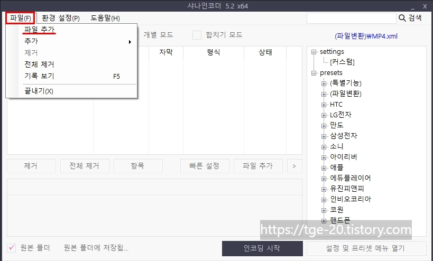Collapse the settings tree node
The height and width of the screenshot is (261, 433).
[314, 52]
